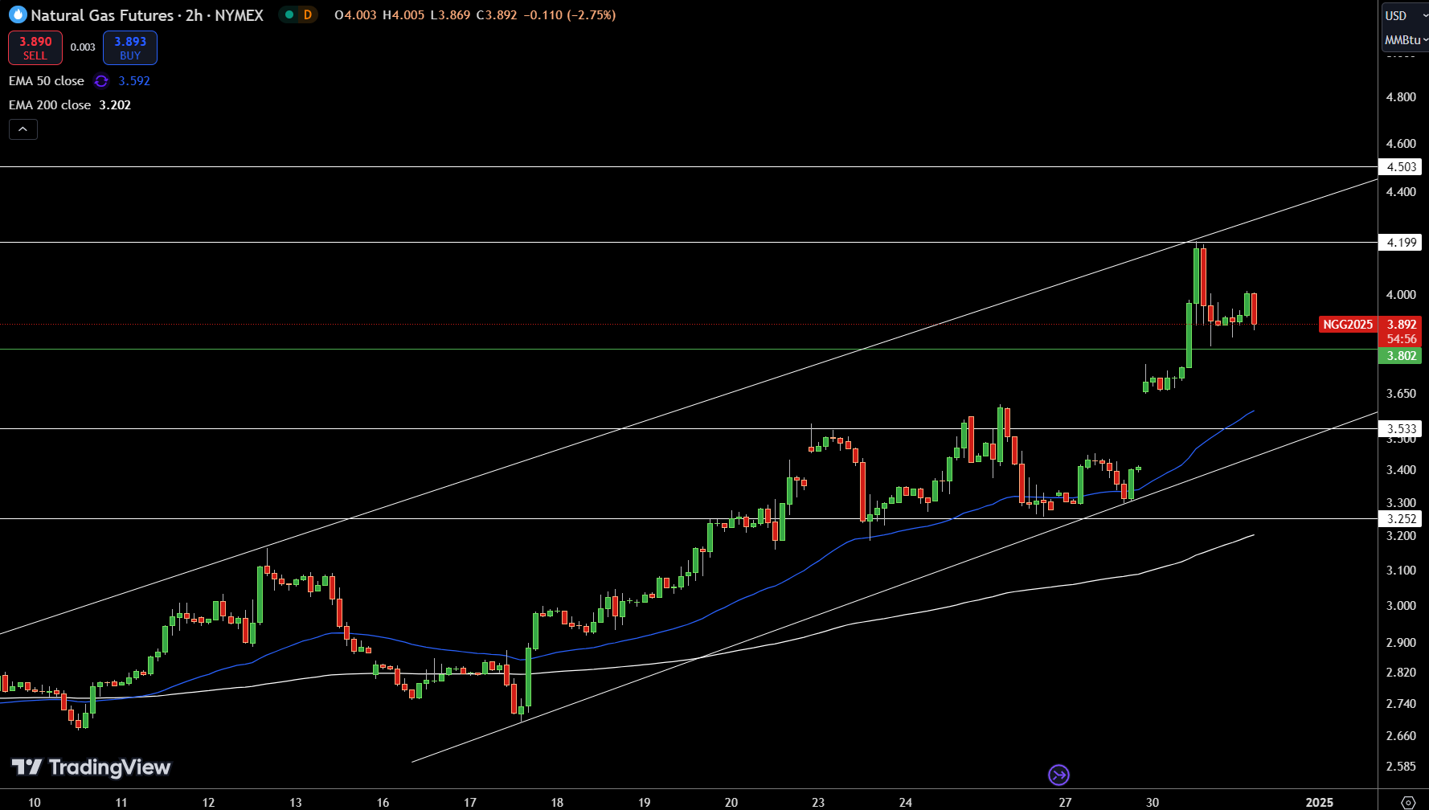Screen dimensions: 1429x810
Task: Click the NGG2025 contract label
Action: click(1348, 325)
